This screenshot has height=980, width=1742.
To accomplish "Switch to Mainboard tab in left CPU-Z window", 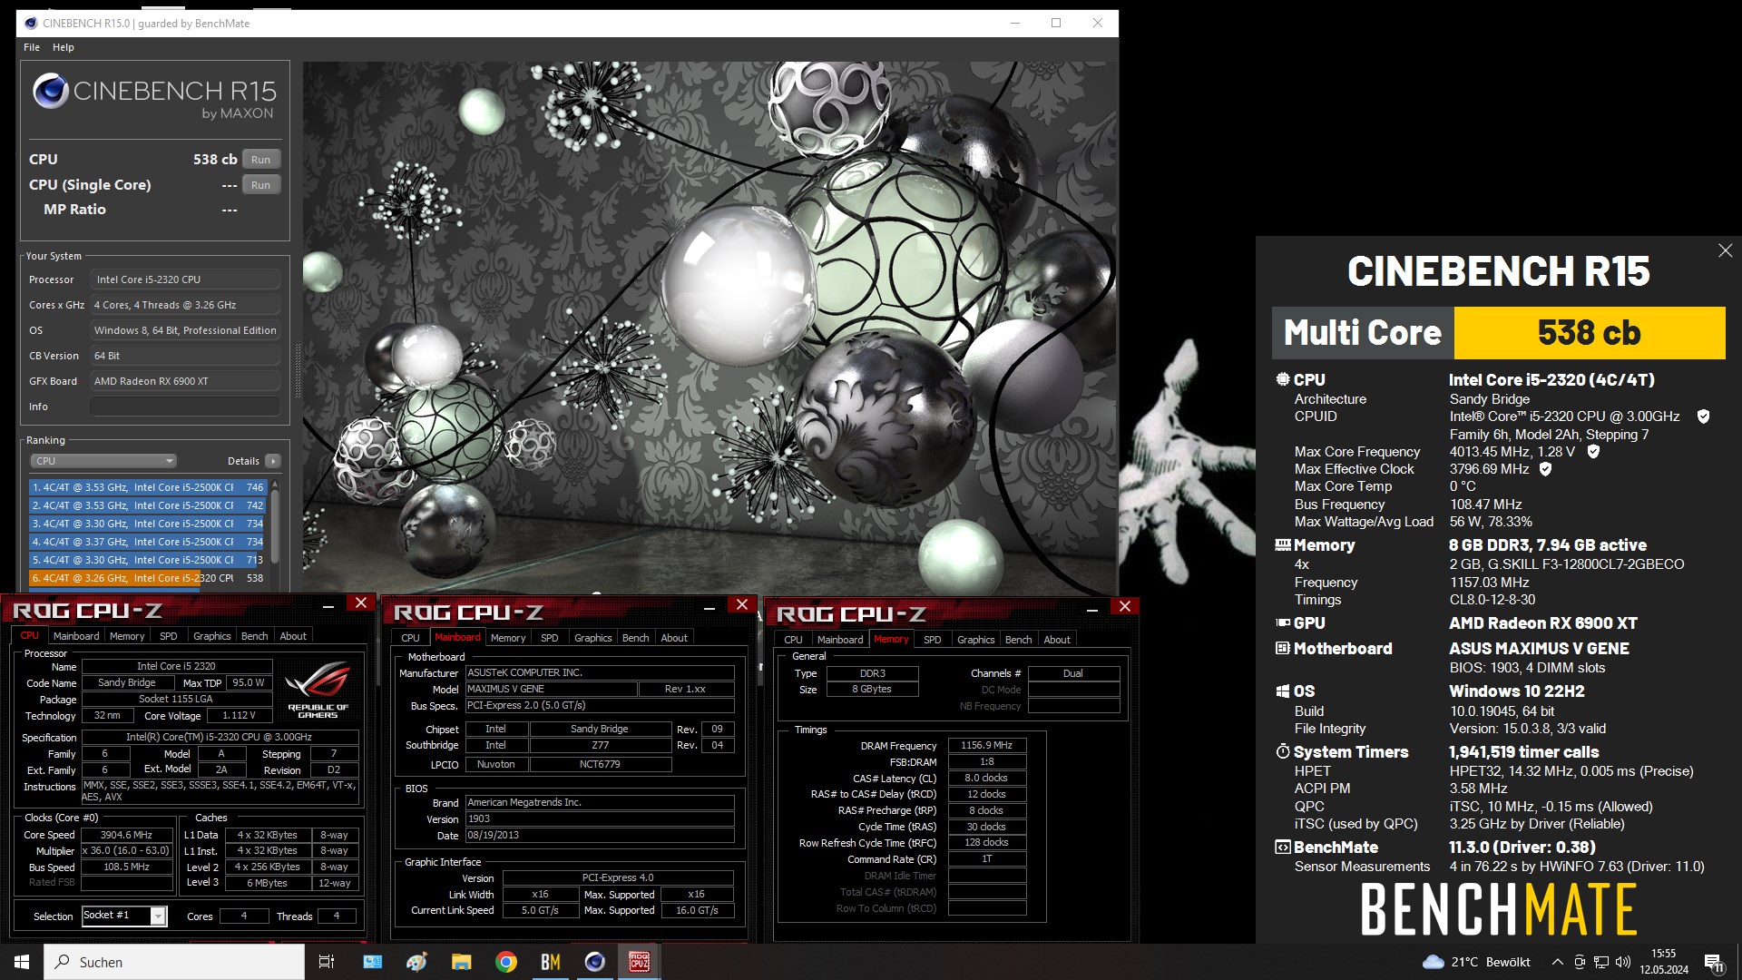I will pyautogui.click(x=76, y=636).
